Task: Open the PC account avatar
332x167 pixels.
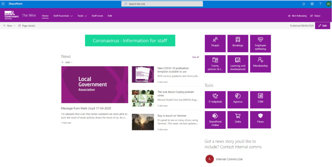Action: [328, 4]
